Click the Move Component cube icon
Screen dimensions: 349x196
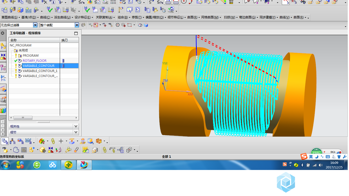(43, 150)
